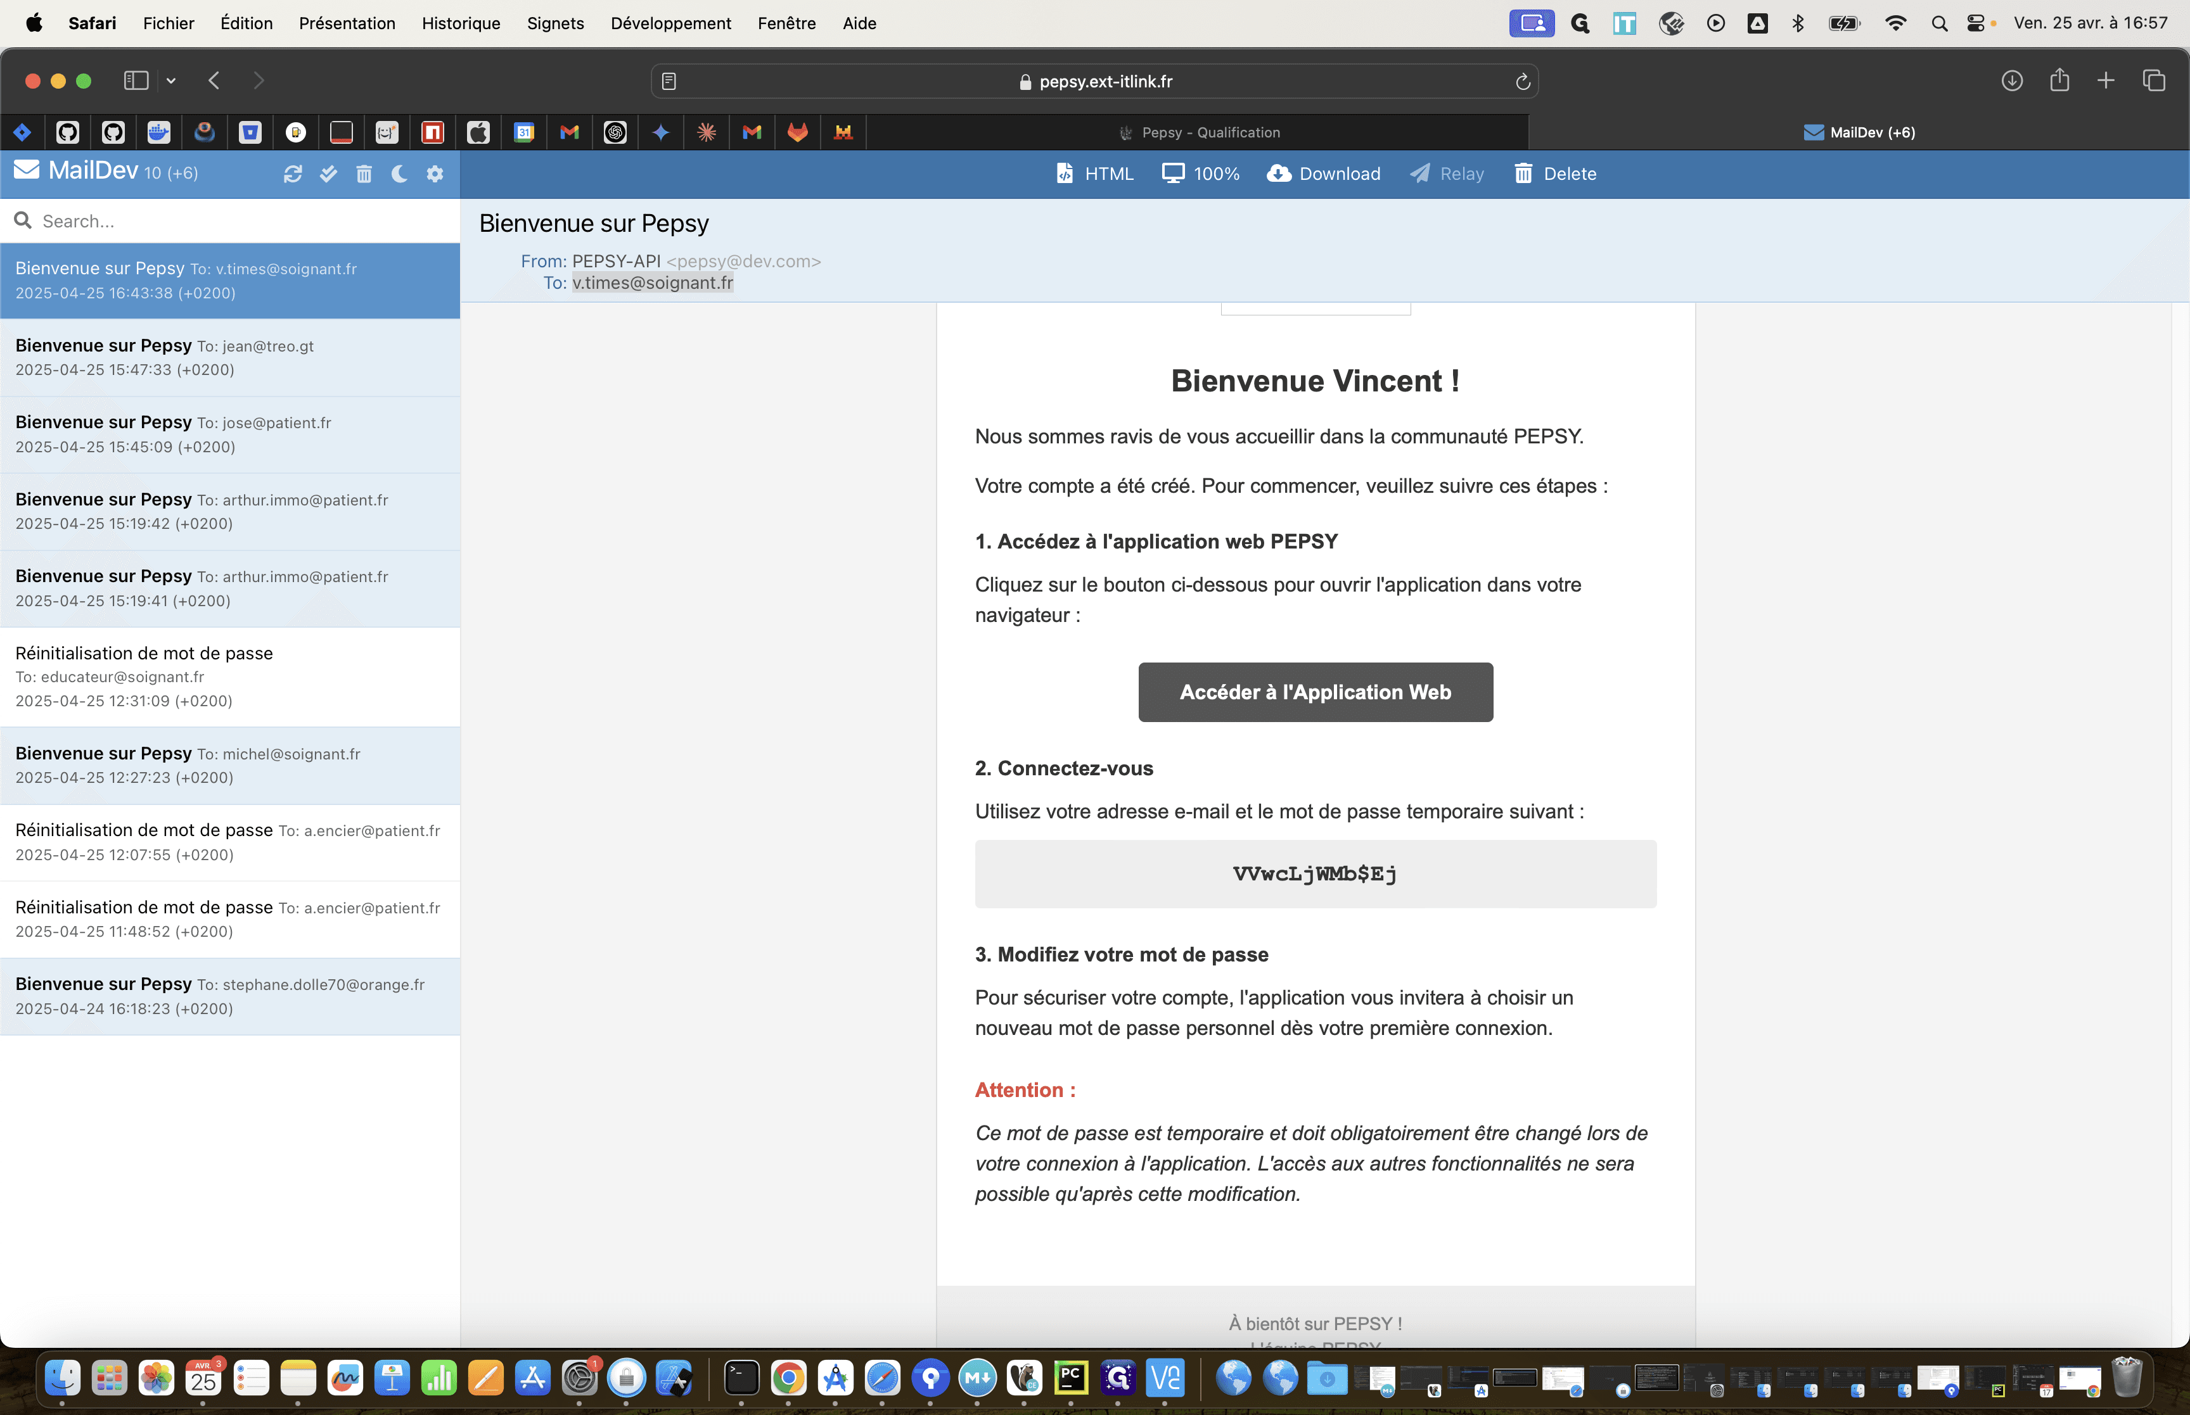Open email to jose@patient.fr
Image resolution: width=2190 pixels, height=1415 pixels.
(x=230, y=435)
